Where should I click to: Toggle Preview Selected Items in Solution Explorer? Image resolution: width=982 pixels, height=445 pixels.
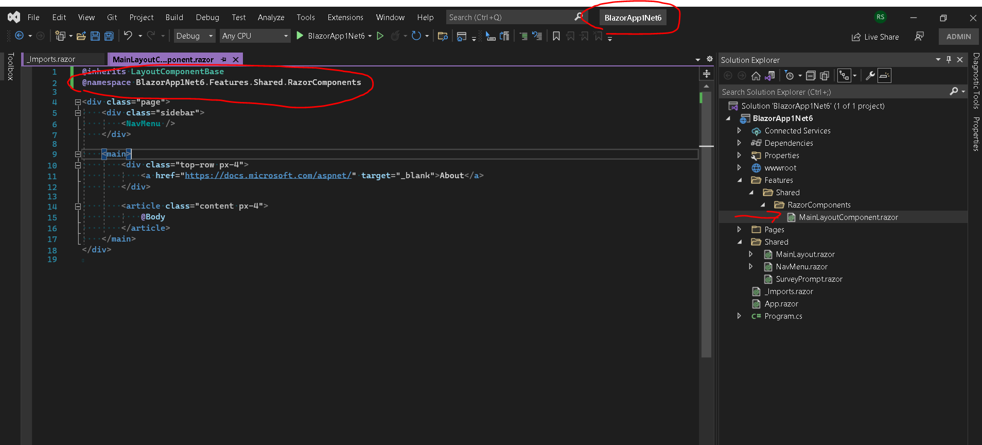pyautogui.click(x=884, y=76)
